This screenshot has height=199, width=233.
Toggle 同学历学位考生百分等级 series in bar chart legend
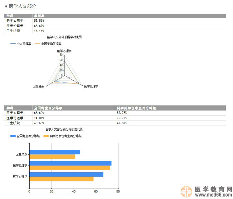point(66,136)
